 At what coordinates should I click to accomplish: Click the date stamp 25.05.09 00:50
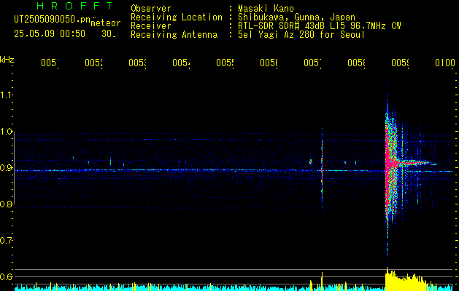click(x=50, y=34)
